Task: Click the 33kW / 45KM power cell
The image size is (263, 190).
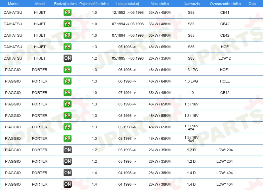Action: [x=159, y=12]
